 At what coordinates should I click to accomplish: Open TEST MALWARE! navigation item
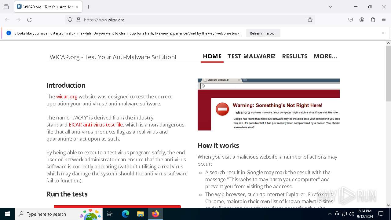(x=251, y=56)
